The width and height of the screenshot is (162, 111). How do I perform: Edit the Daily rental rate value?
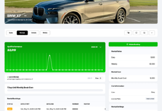(153, 57)
